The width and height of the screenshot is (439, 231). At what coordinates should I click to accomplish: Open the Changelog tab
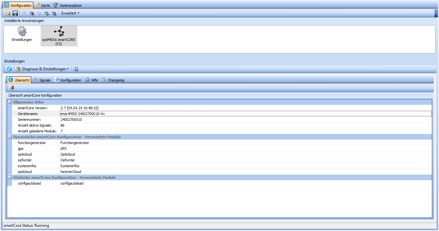(x=113, y=80)
